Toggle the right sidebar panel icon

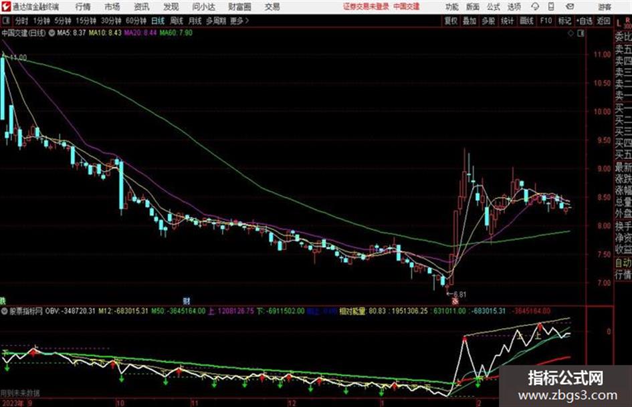coord(581,33)
